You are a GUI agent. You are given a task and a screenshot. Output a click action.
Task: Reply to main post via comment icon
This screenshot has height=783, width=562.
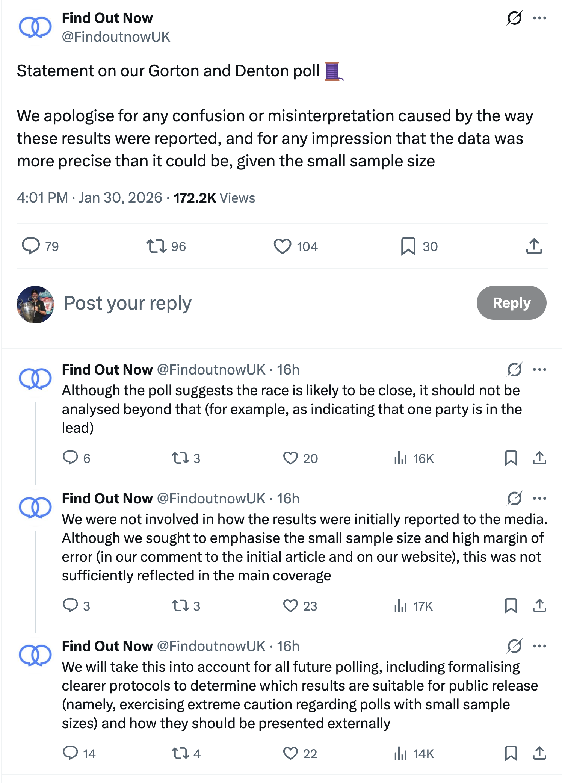pyautogui.click(x=31, y=246)
